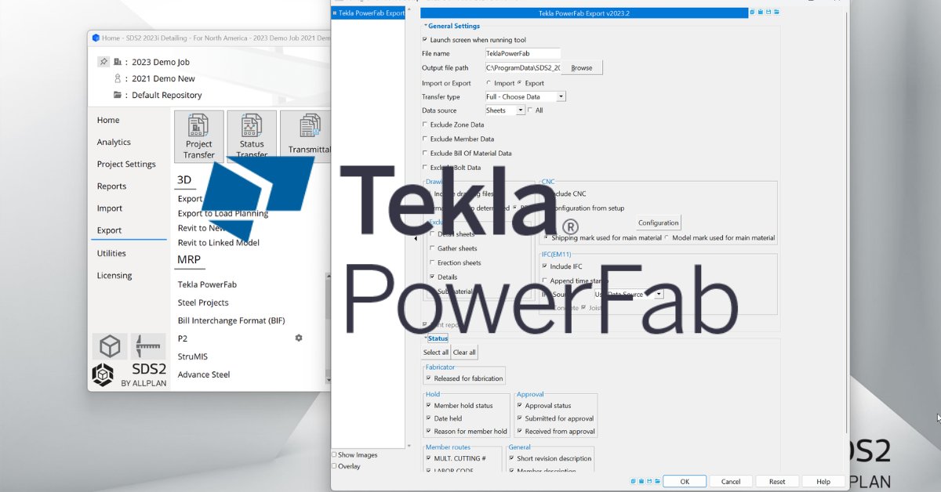Click the Cancel button

731,481
